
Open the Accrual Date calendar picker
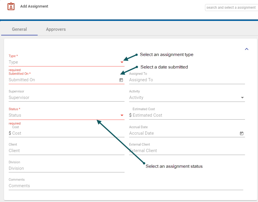pos(242,134)
